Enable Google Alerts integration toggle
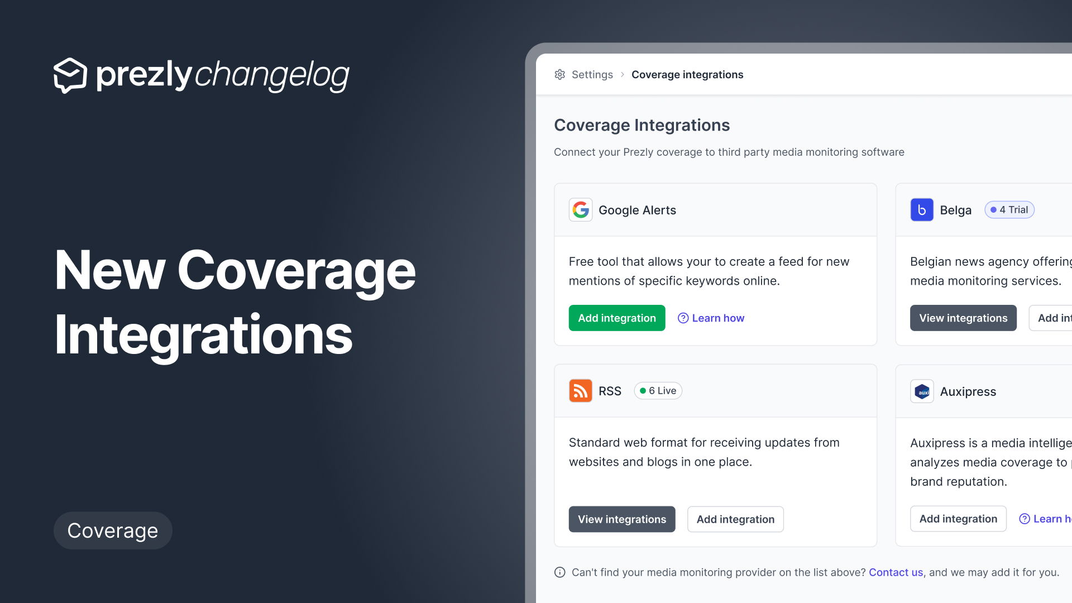Screen dimensions: 1072x603 (x=616, y=317)
